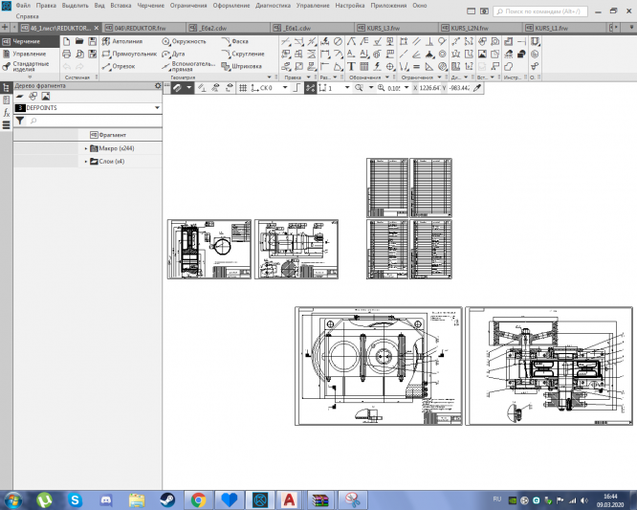Open the СК 0 coordinate system dropdown

coord(286,87)
